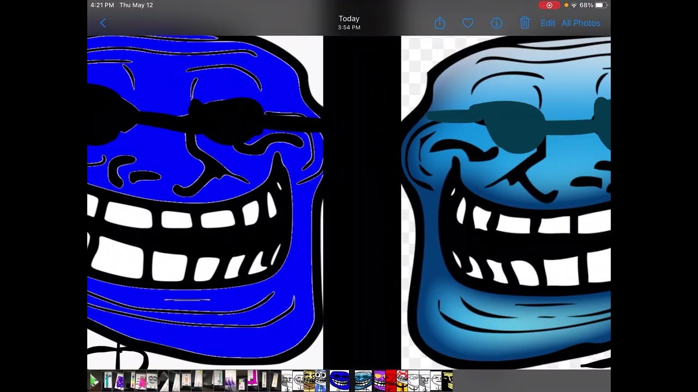Tap the Edit button
The width and height of the screenshot is (698, 392).
tap(548, 23)
